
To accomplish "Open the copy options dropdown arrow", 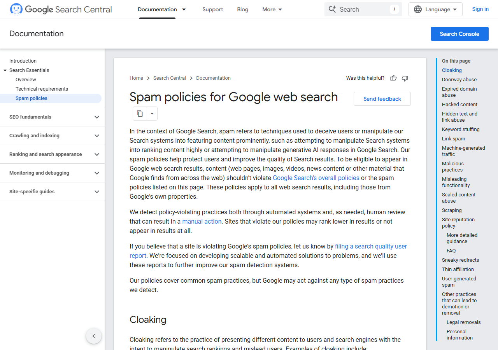I will click(x=152, y=114).
